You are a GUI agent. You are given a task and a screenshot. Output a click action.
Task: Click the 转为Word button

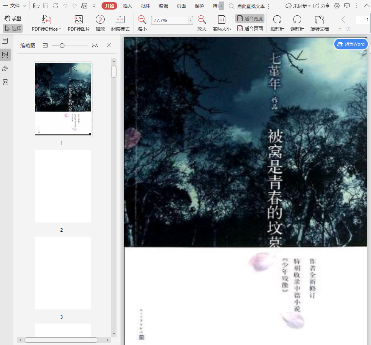(351, 44)
